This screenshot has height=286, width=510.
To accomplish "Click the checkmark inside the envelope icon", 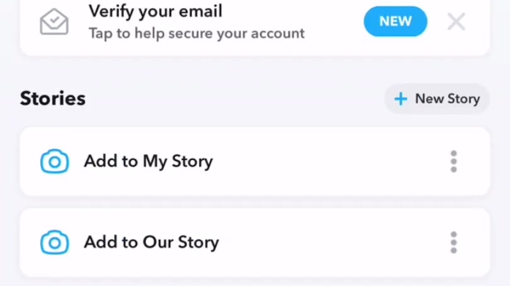I will 54,18.
